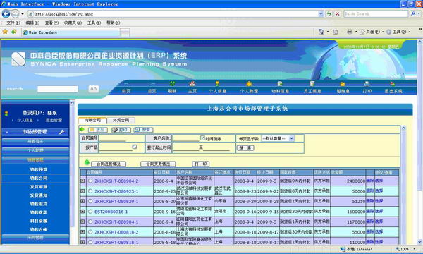
Task: Click the Add to Favorites star-plus icon
Action: point(14,32)
